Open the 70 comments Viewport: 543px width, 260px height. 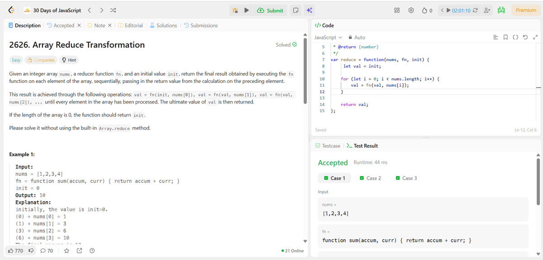tap(47, 250)
